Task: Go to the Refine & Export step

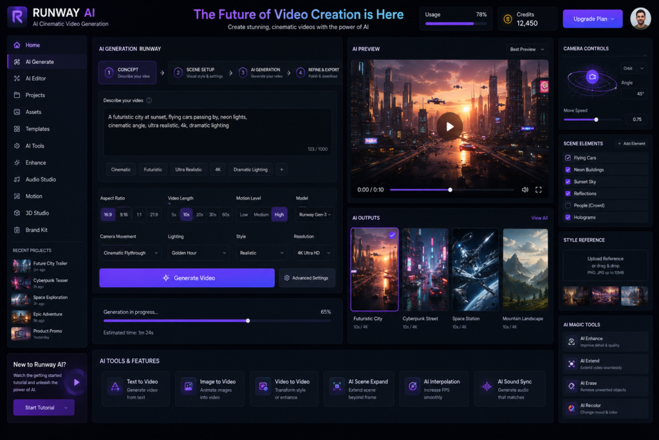Action: [x=318, y=73]
